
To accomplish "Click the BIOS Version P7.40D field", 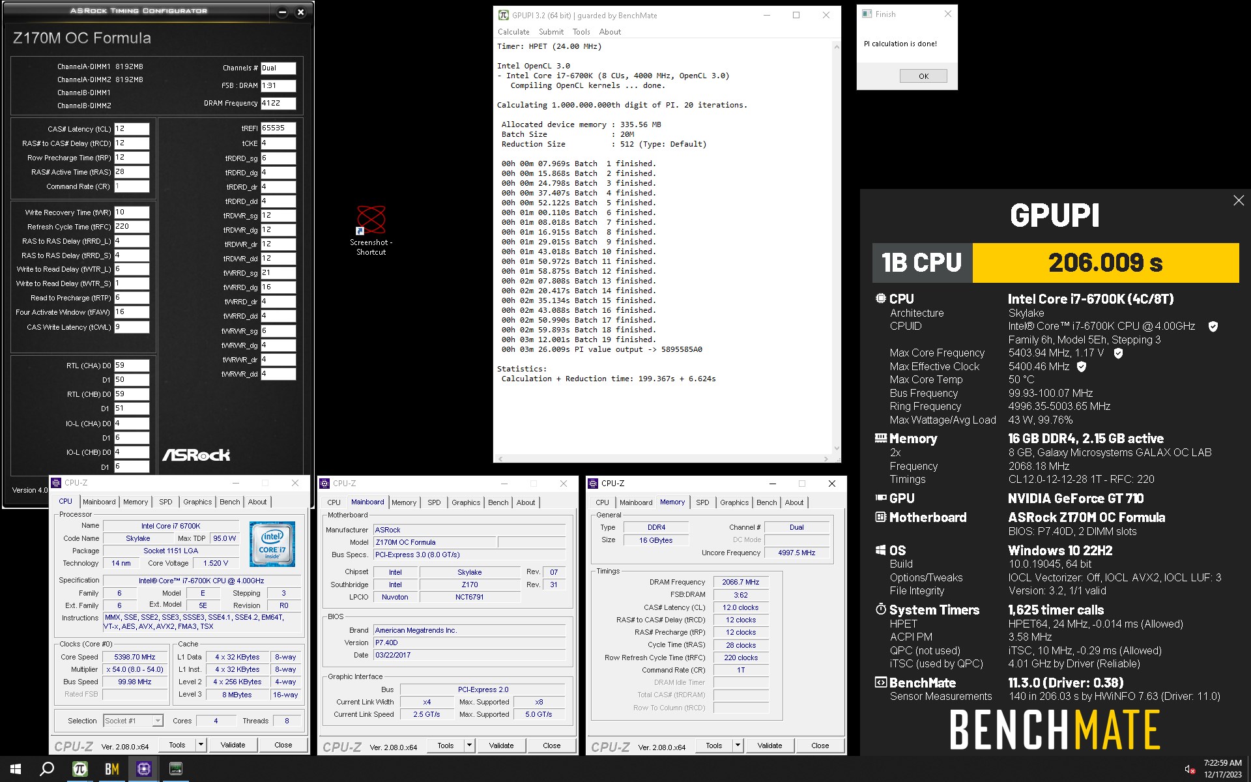I will [469, 643].
